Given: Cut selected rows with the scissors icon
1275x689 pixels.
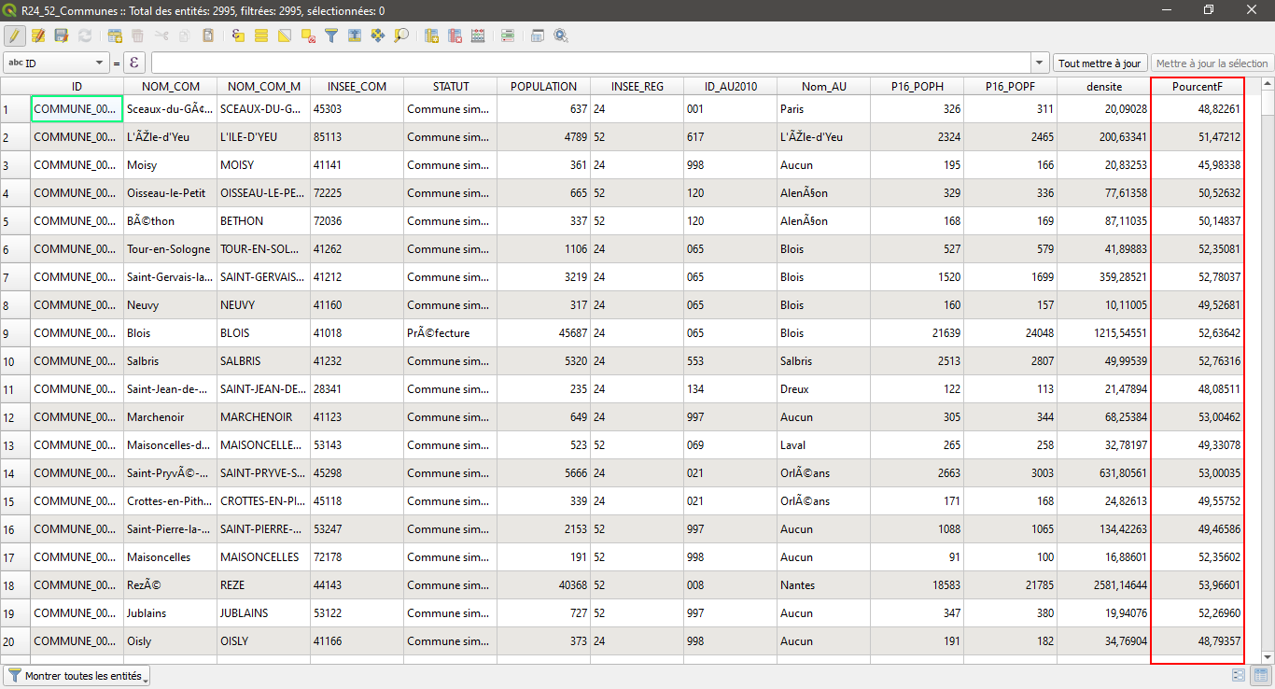Looking at the screenshot, I should [x=161, y=35].
